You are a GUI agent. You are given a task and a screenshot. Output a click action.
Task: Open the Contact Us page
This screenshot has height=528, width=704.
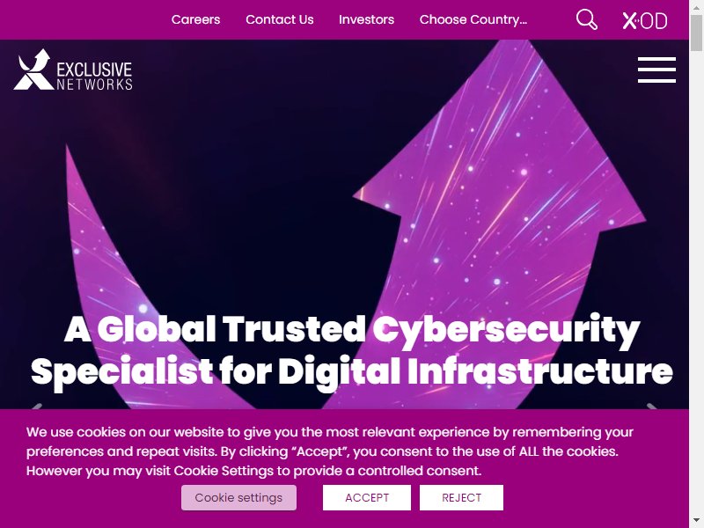click(279, 19)
